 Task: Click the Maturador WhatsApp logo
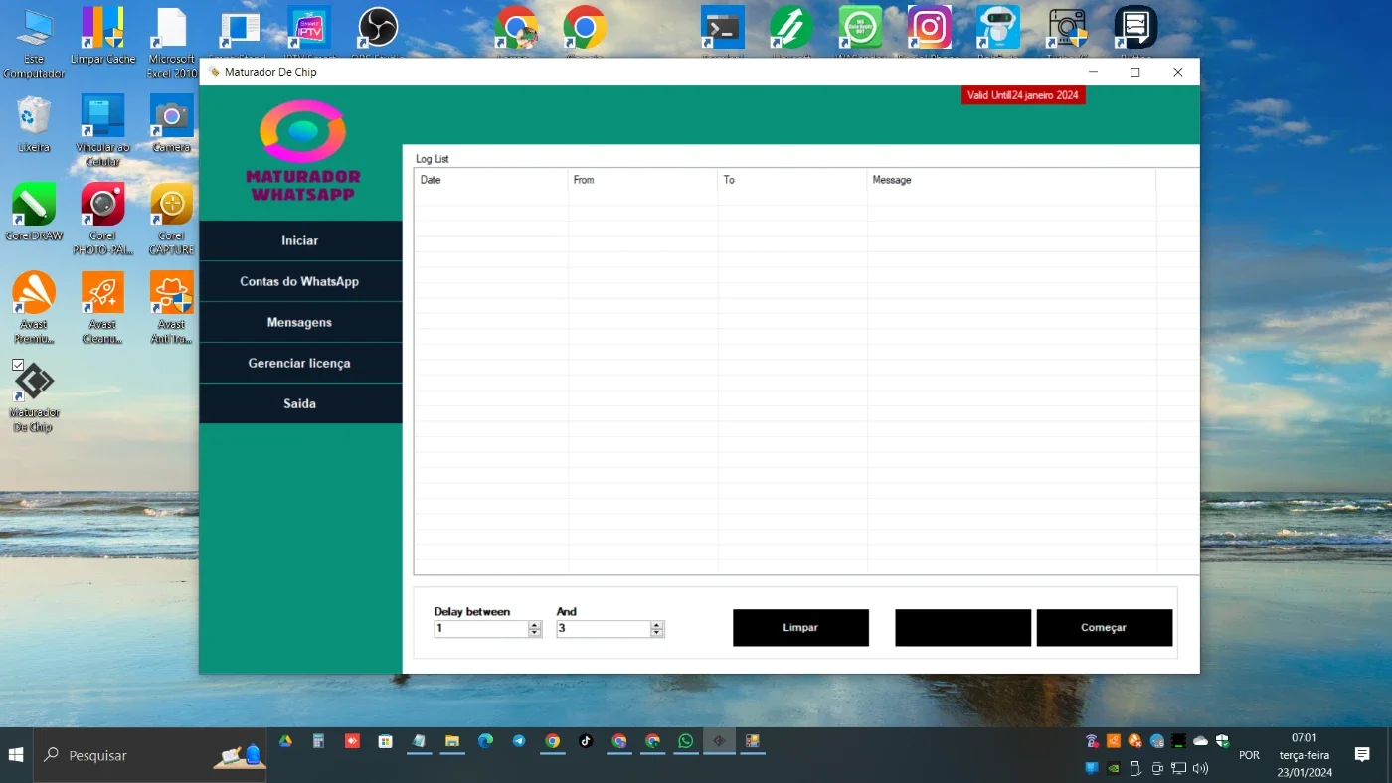302,150
